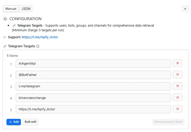Image resolution: width=191 pixels, height=132 pixels.
Task: Click the link icon beside Telegram Targets
Action: (x=5, y=46)
